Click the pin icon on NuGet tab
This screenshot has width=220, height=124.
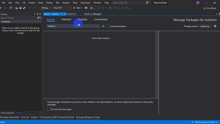(62, 14)
